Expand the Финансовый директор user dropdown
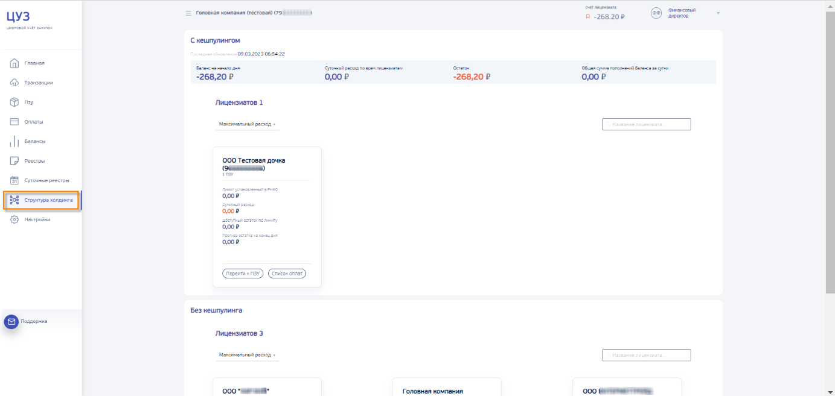835x396 pixels. [x=718, y=13]
